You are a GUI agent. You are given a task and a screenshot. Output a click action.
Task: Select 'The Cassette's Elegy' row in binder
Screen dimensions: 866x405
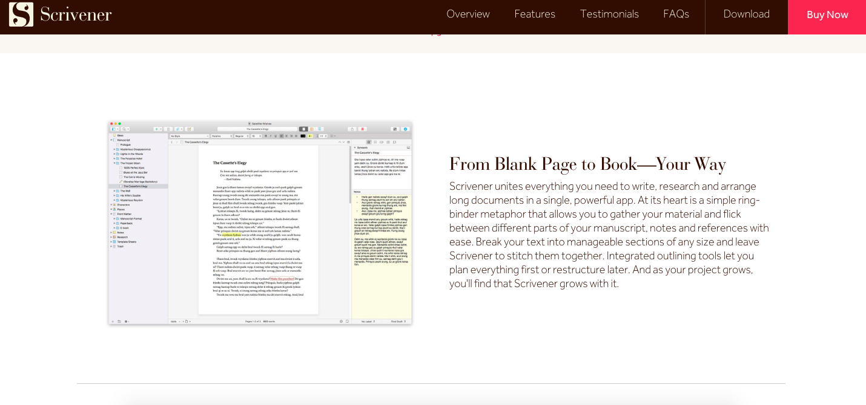[x=138, y=186]
